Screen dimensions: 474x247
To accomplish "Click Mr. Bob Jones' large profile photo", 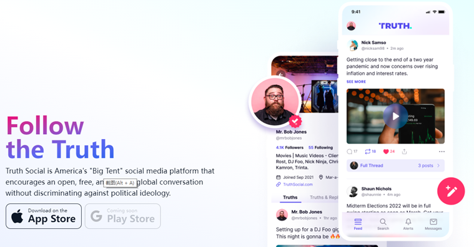I will [x=275, y=102].
